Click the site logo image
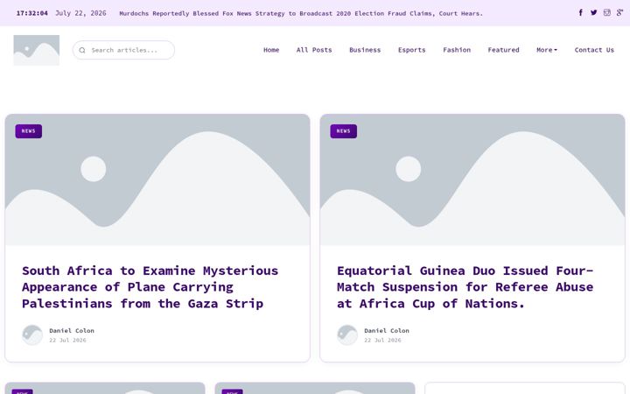Viewport: 630px width, 394px height. [37, 50]
